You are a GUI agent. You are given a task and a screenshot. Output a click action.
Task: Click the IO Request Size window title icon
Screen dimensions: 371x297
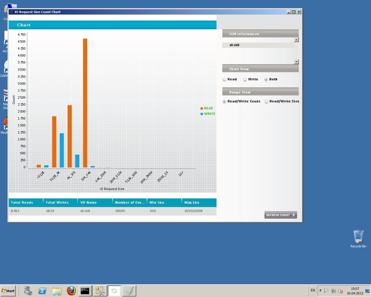point(11,12)
